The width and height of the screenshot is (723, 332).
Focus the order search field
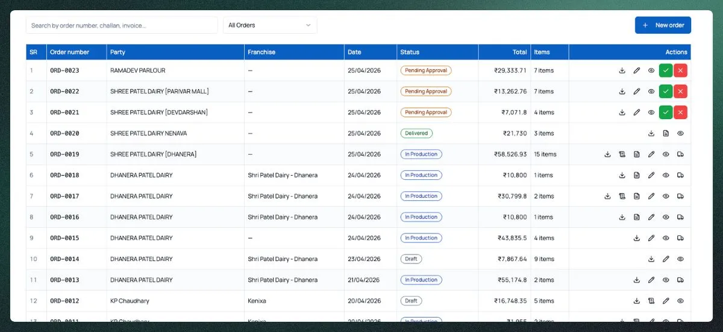[x=122, y=25]
